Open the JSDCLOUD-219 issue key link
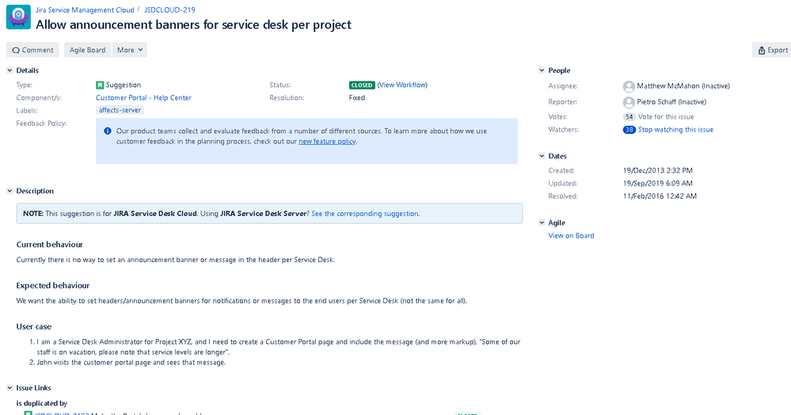This screenshot has height=415, width=791. click(x=169, y=10)
